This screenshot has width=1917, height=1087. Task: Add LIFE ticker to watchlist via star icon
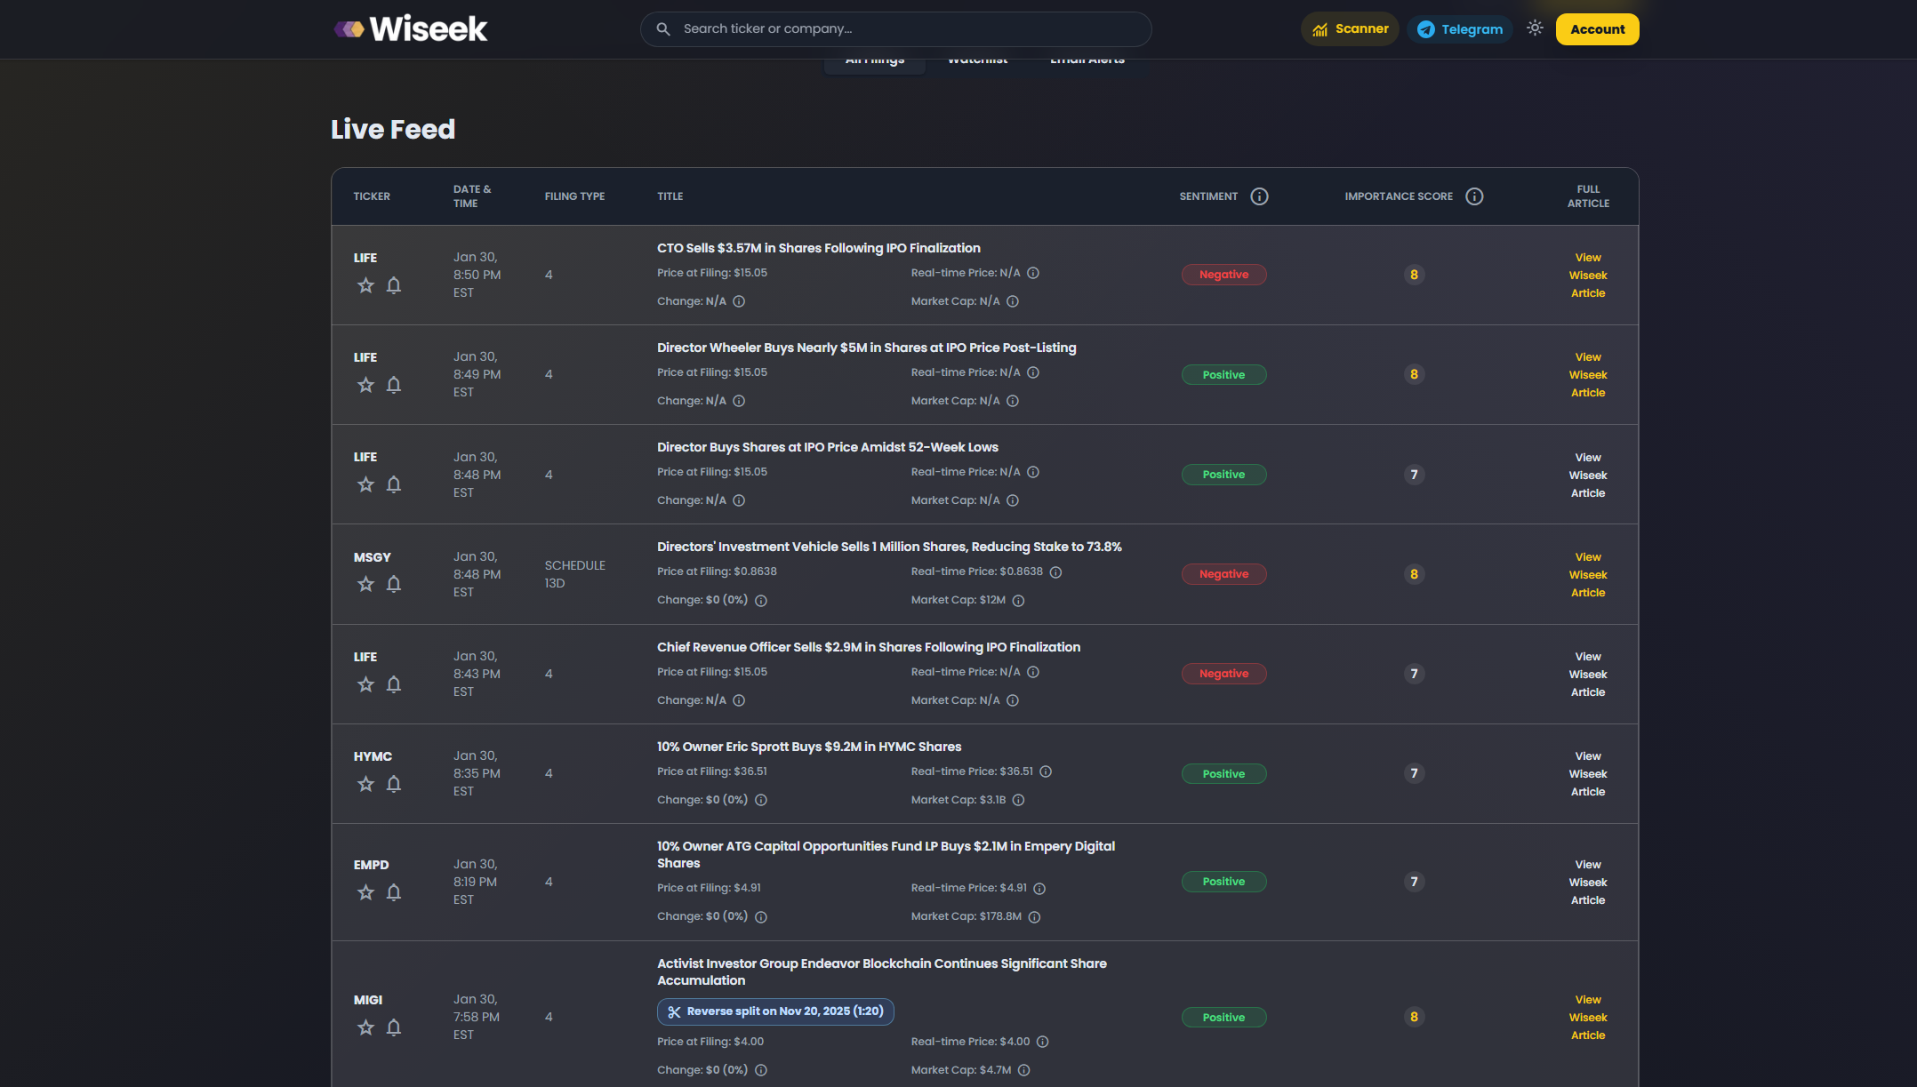point(365,285)
